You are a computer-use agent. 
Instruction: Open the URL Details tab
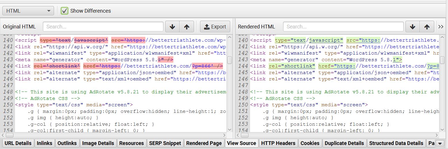coord(18,143)
